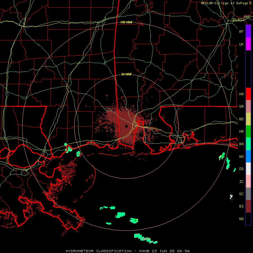Click the UK legend label
The width and height of the screenshot is (253, 253).
coord(241,44)
